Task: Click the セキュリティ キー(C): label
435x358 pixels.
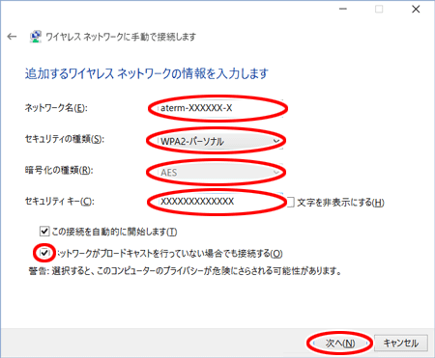Action: (60, 202)
